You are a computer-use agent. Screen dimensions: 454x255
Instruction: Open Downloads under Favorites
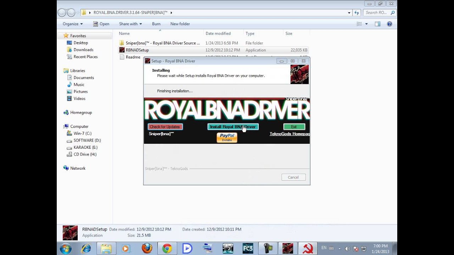click(83, 50)
